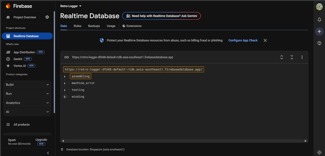Open project settings gear icon
325x156 pixels.
47,17
